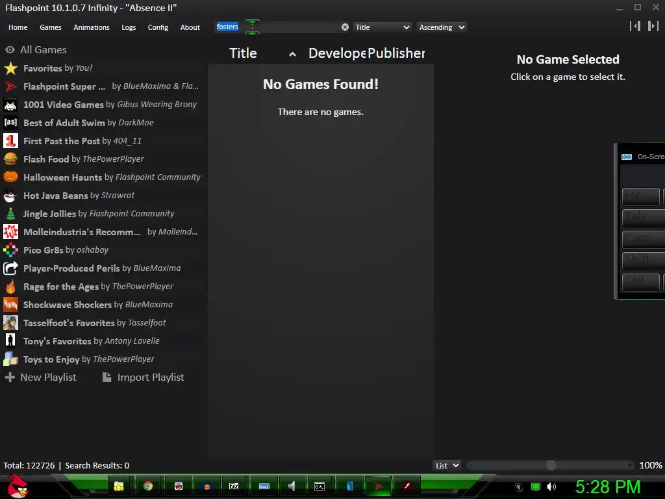Click the Hot Java Beans coffee cup icon
665x499 pixels.
10,196
